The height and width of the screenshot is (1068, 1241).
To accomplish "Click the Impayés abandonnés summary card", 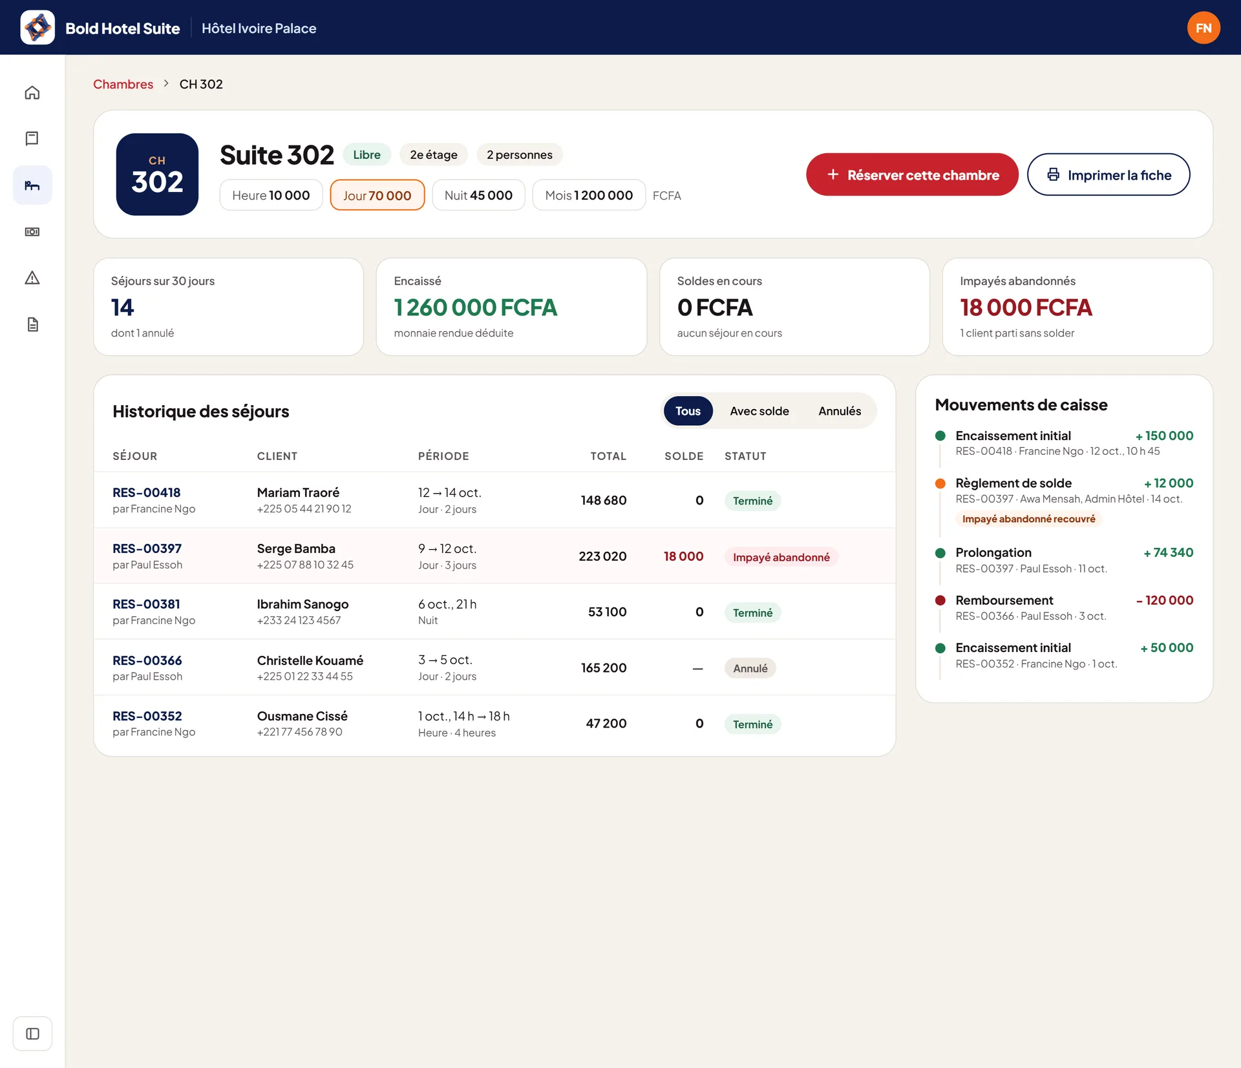I will pyautogui.click(x=1077, y=307).
